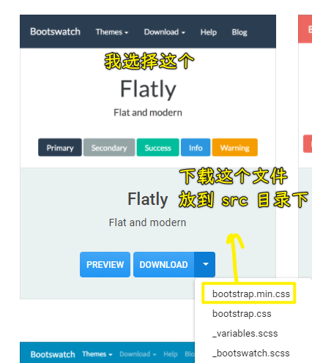Click the large Flatly theme heading
Viewport: 312px width, 363px height.
[x=148, y=89]
